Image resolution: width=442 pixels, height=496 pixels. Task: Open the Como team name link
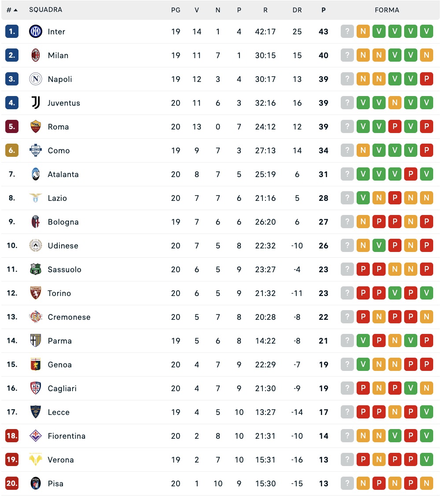[59, 150]
